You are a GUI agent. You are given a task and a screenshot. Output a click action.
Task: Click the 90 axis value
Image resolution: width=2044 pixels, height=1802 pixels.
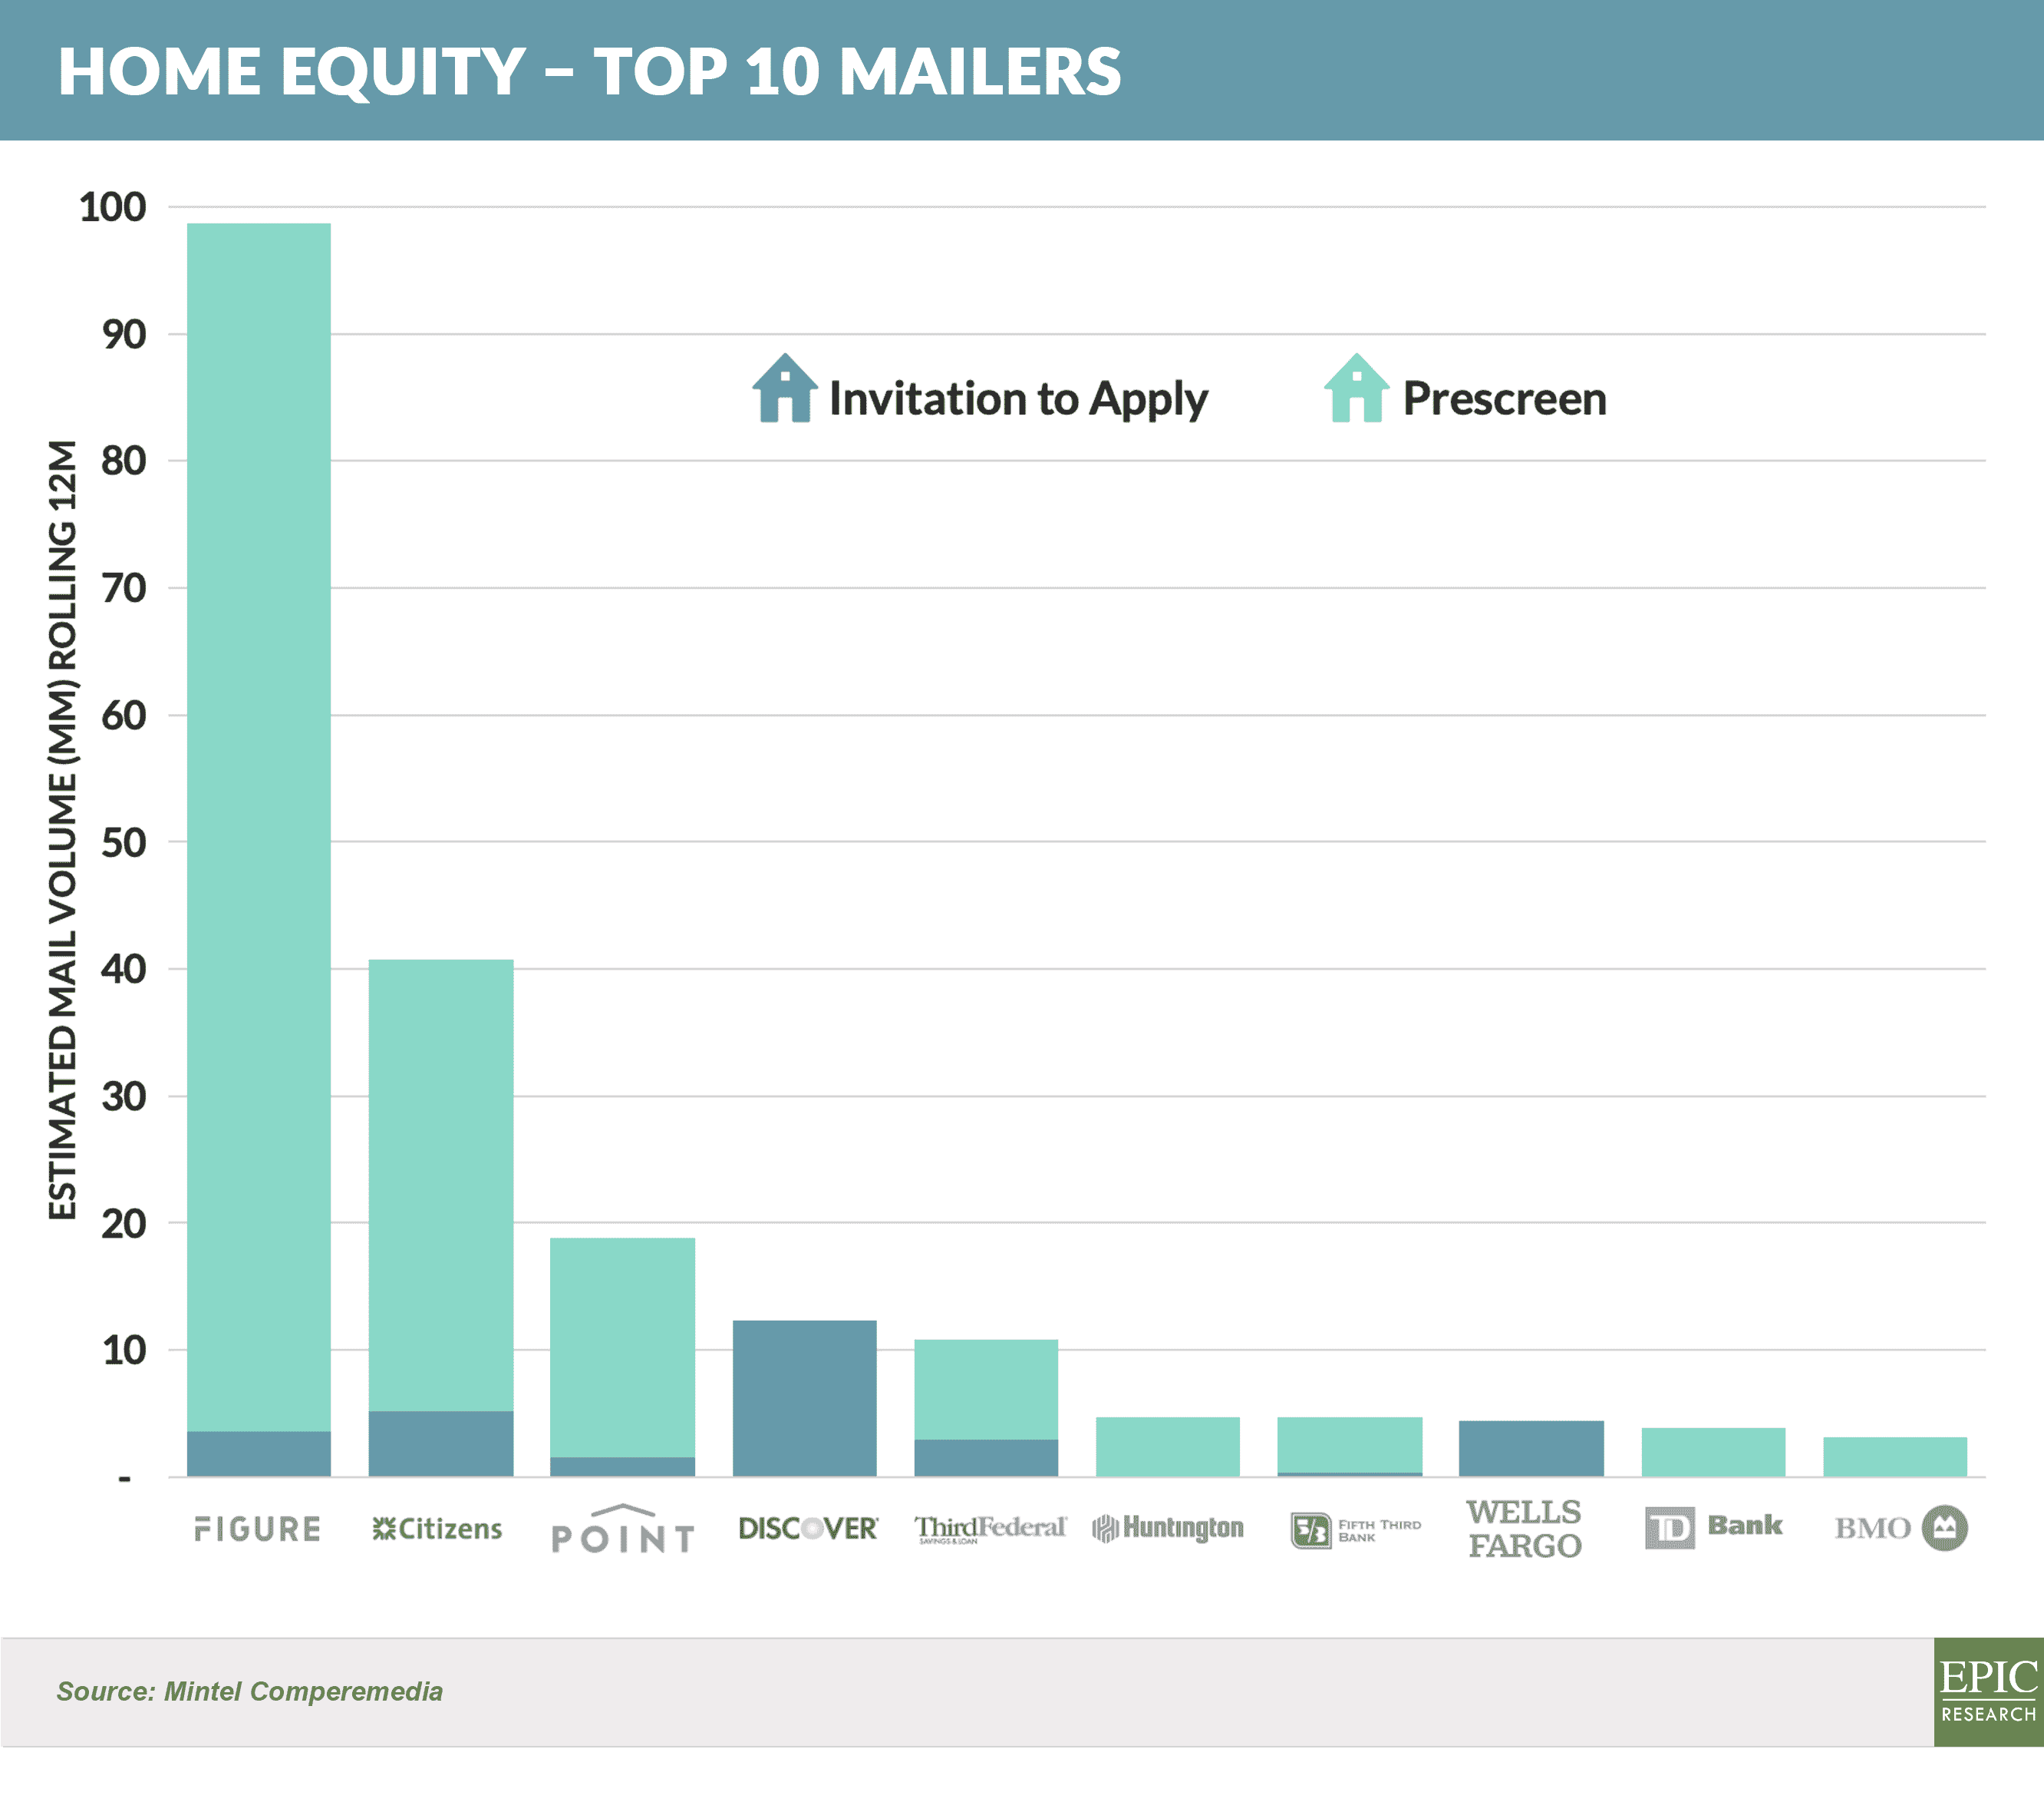click(124, 334)
